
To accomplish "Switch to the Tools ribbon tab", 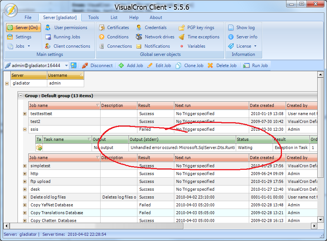I will pyautogui.click(x=93, y=18).
